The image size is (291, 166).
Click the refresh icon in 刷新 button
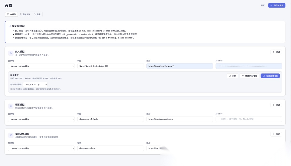[x=230, y=76]
